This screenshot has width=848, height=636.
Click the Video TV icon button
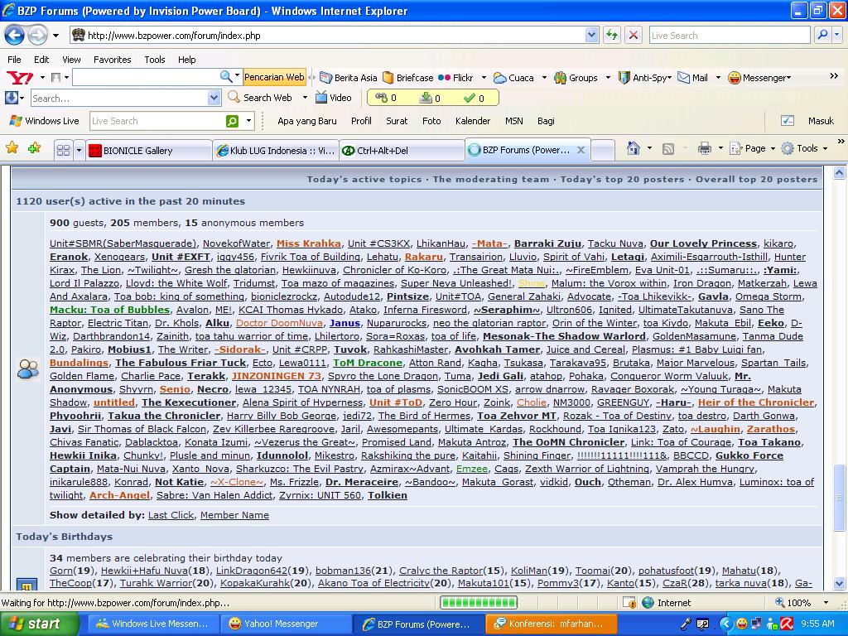coord(334,98)
